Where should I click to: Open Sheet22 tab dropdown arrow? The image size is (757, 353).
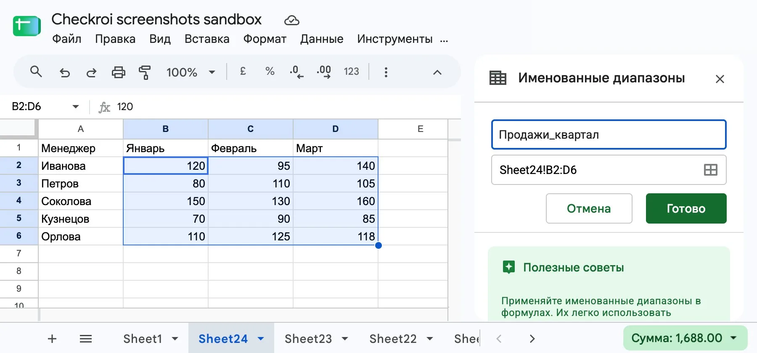430,339
